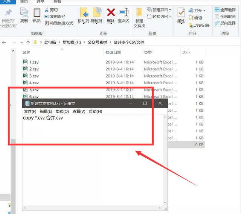
Task: Open Notepad File (文件) menu
Action: coord(30,111)
